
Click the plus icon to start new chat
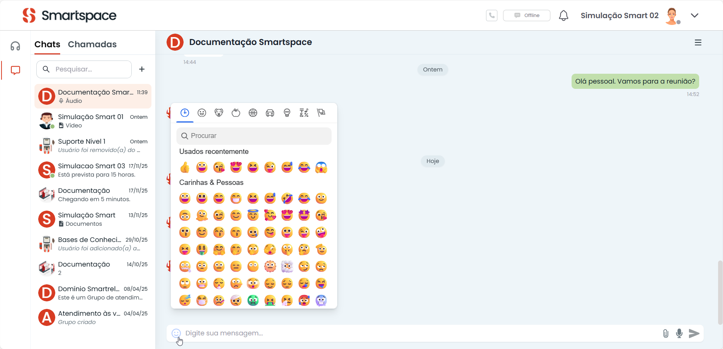142,69
